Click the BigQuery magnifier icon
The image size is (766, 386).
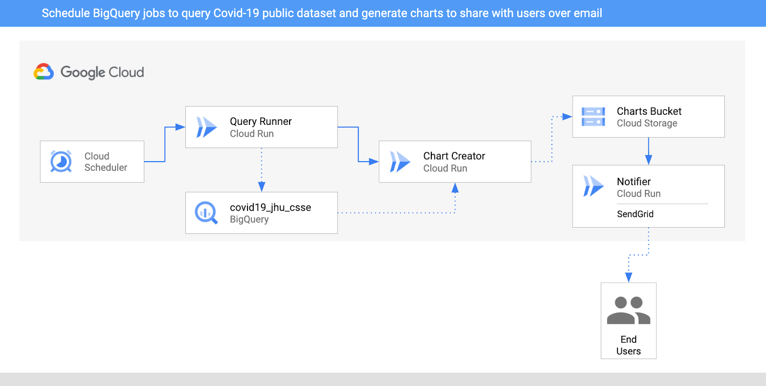click(x=206, y=213)
